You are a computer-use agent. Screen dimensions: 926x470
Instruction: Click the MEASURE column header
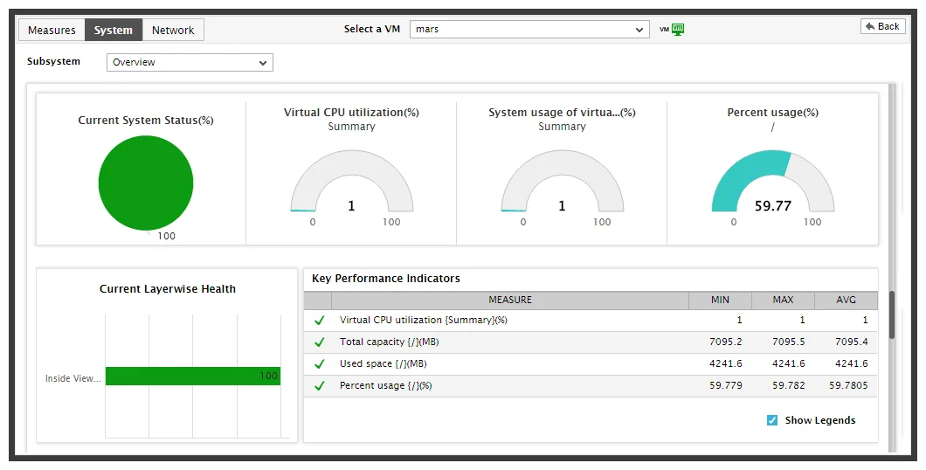pos(510,300)
